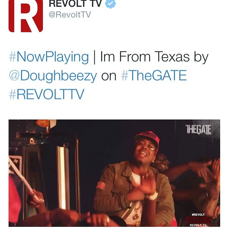Click the blue verified badge
This screenshot has height=229, width=228.
click(x=110, y=4)
